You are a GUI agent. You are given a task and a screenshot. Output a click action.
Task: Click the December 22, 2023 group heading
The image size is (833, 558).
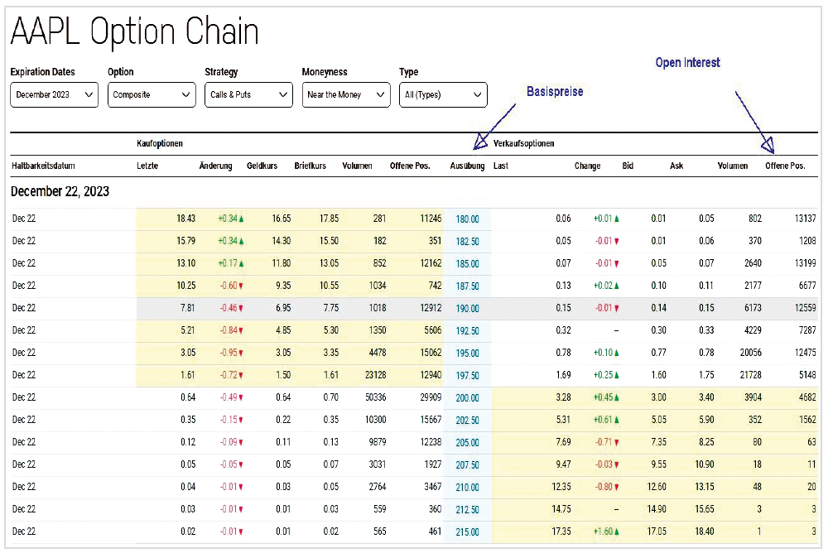coord(60,191)
